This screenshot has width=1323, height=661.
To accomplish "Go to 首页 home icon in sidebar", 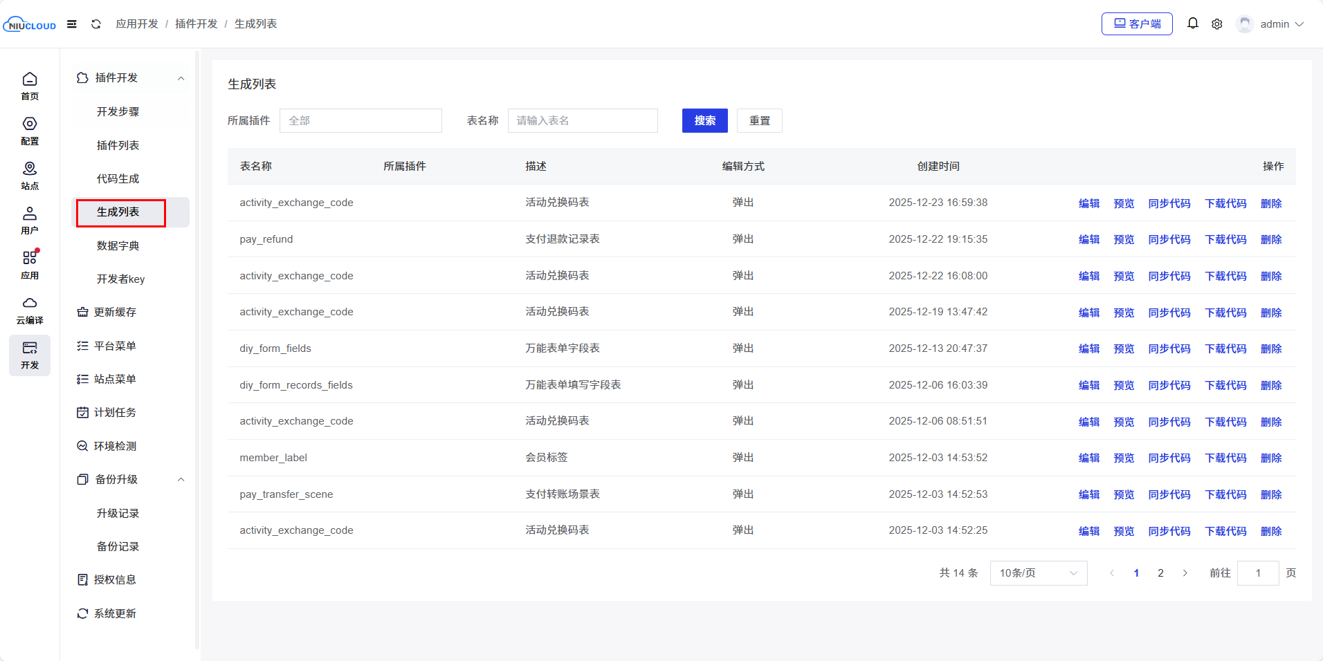I will [30, 86].
